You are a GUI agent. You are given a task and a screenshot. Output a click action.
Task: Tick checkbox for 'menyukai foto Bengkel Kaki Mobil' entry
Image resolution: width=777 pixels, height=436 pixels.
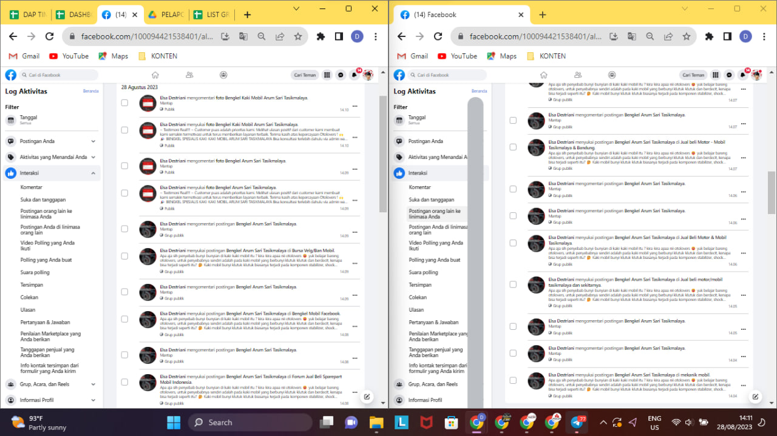point(124,130)
